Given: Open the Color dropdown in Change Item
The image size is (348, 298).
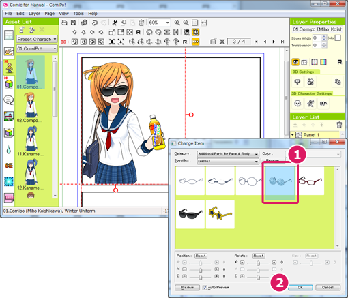Looking at the screenshot, I should tap(313, 154).
